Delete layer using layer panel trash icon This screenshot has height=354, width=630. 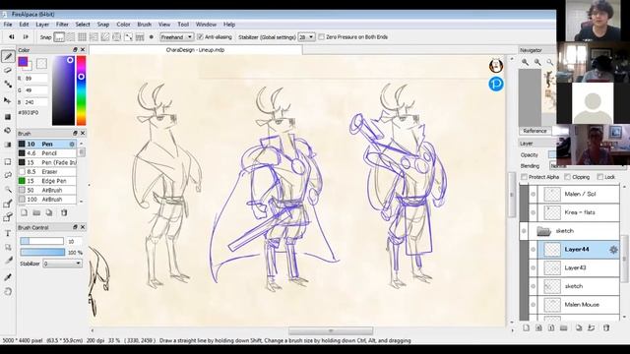(606, 327)
